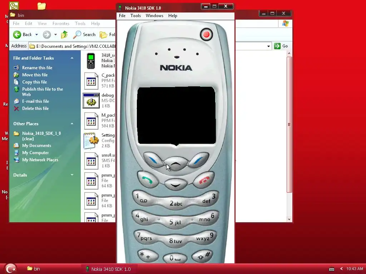The width and height of the screenshot is (366, 274).
Task: Click the Go button beside the address bar
Action: [x=281, y=46]
